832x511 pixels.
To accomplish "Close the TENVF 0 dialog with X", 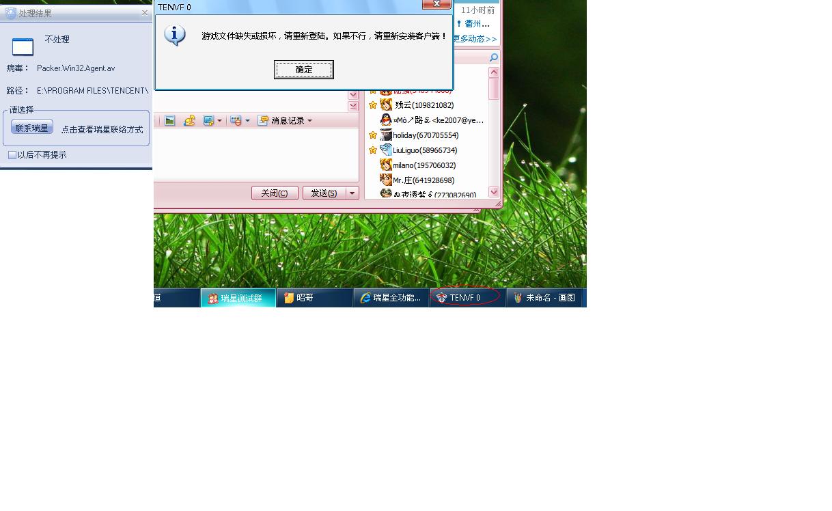I will pos(436,4).
